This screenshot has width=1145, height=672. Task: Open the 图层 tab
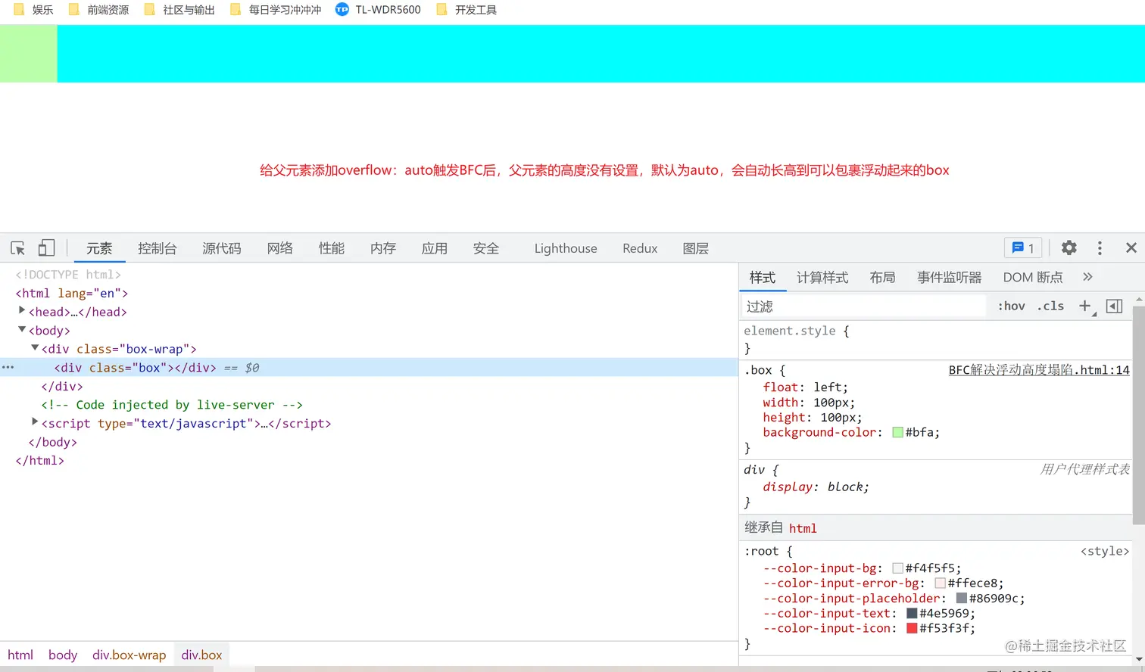(x=696, y=248)
